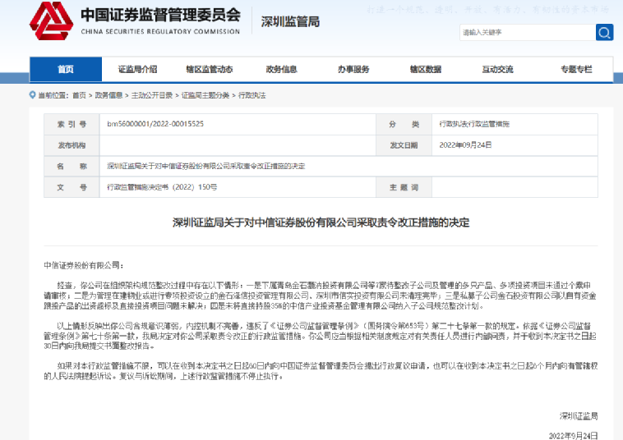The width and height of the screenshot is (623, 440).
Task: Click the 文号 label cell
Action: 72,187
